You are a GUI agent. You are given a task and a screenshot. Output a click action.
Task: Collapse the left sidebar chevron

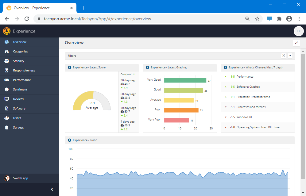coord(52,189)
